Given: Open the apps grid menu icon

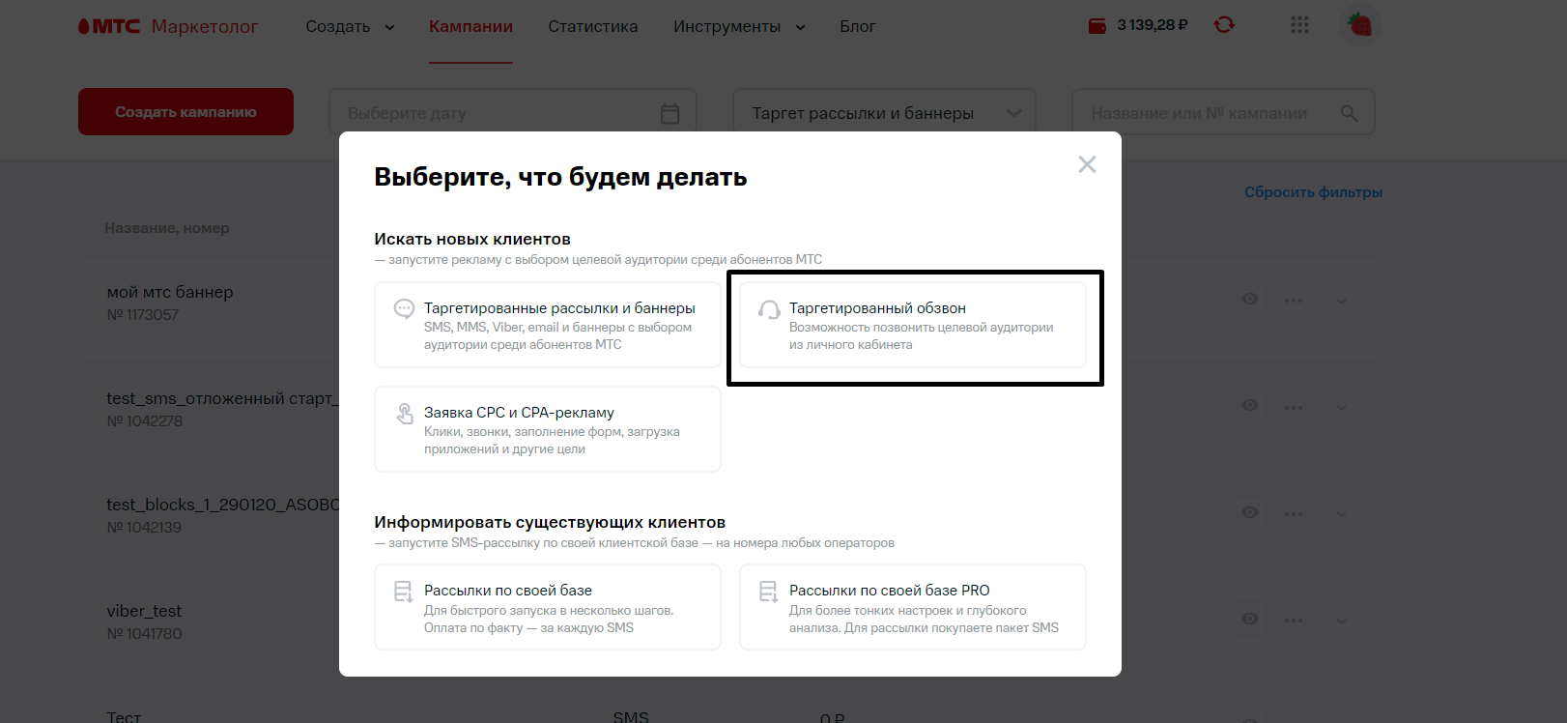Looking at the screenshot, I should (1299, 25).
